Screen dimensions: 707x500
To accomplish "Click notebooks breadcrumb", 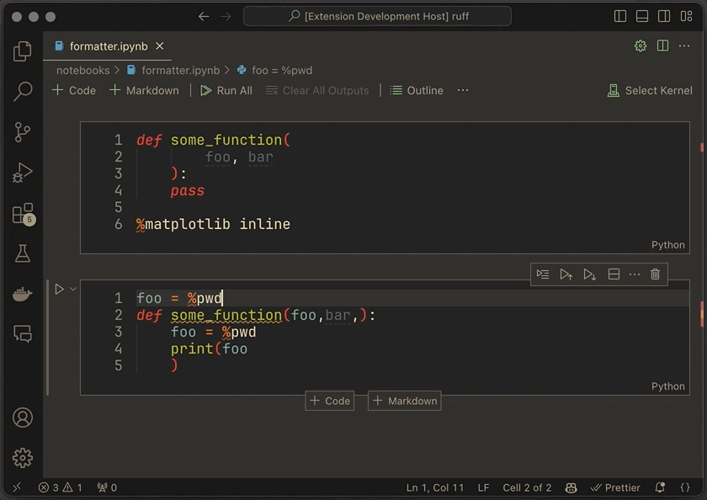I will point(82,71).
